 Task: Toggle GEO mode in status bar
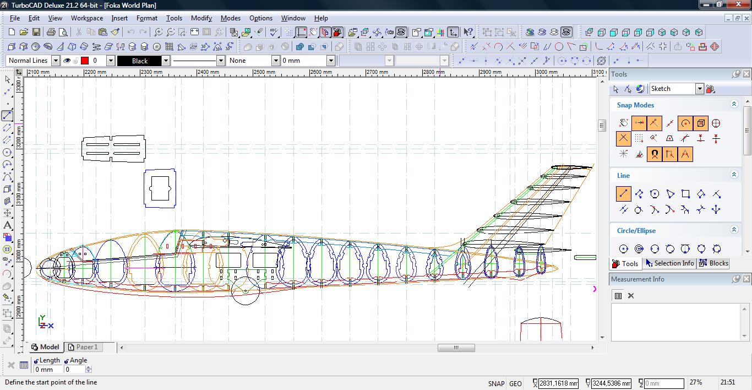515,383
